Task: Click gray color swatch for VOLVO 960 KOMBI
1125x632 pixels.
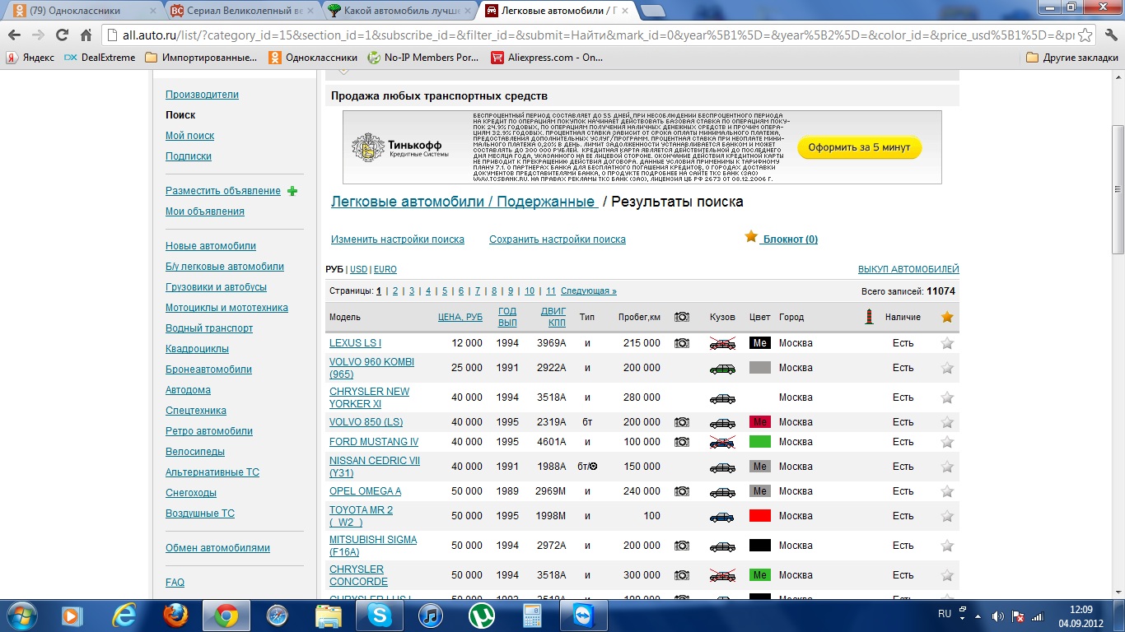Action: coord(760,368)
